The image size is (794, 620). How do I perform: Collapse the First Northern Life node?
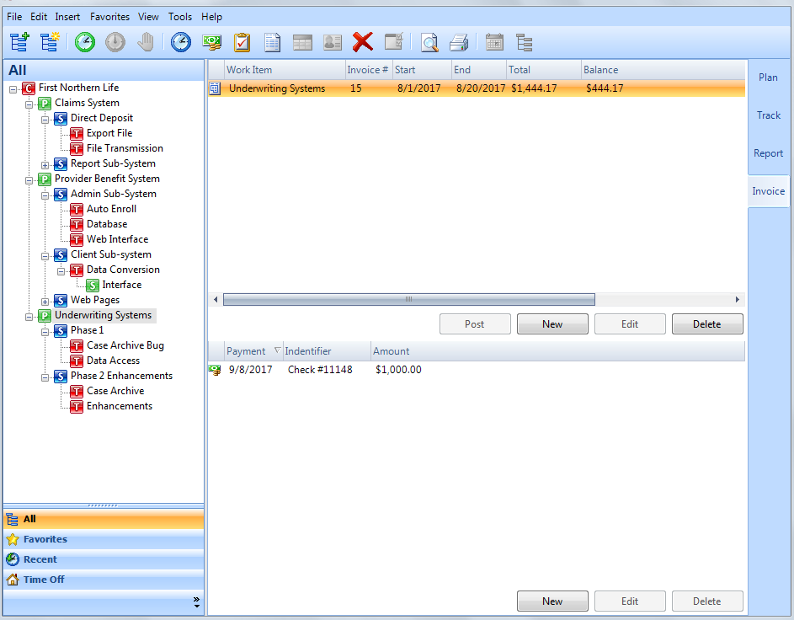click(13, 89)
